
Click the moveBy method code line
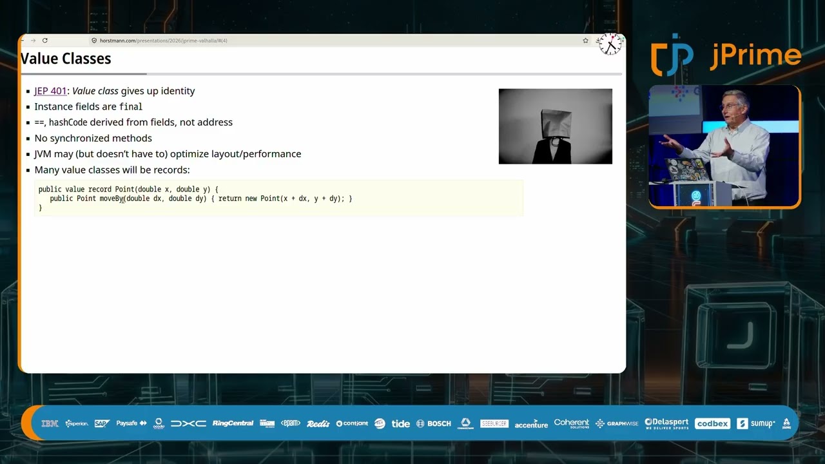coord(201,198)
